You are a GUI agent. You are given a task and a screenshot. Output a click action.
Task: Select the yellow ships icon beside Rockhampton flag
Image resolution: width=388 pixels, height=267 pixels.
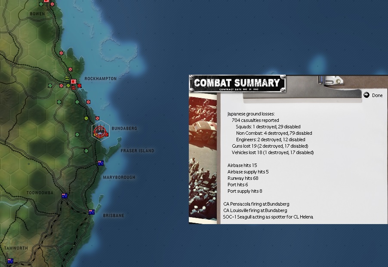(x=67, y=79)
